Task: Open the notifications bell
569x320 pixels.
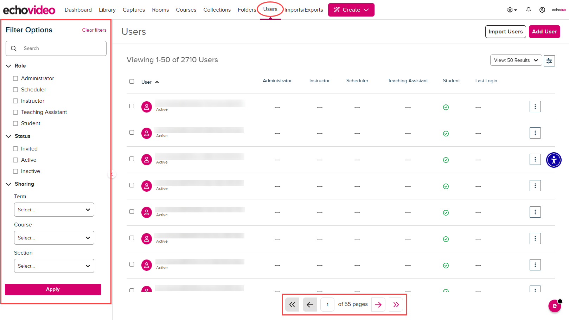Action: [528, 9]
